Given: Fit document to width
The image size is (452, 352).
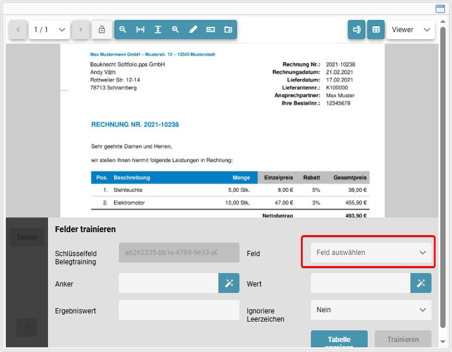Looking at the screenshot, I should pos(141,29).
